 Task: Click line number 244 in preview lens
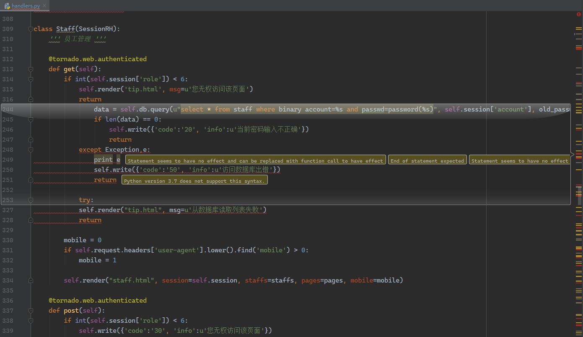[x=8, y=109]
